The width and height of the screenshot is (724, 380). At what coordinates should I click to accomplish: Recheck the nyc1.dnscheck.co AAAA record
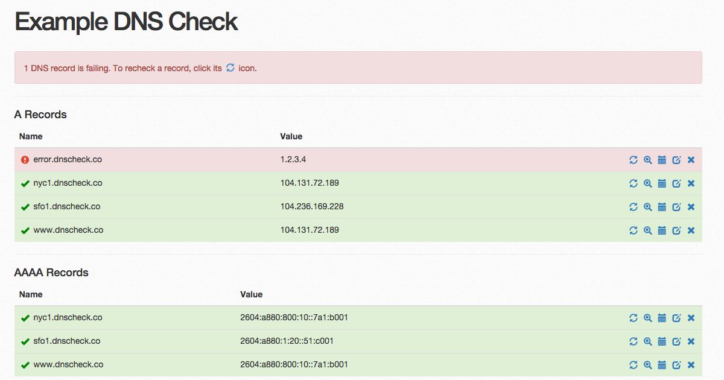click(634, 318)
